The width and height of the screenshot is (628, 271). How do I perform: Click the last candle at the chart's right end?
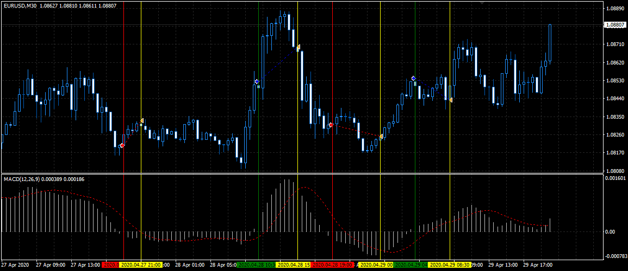(x=550, y=43)
